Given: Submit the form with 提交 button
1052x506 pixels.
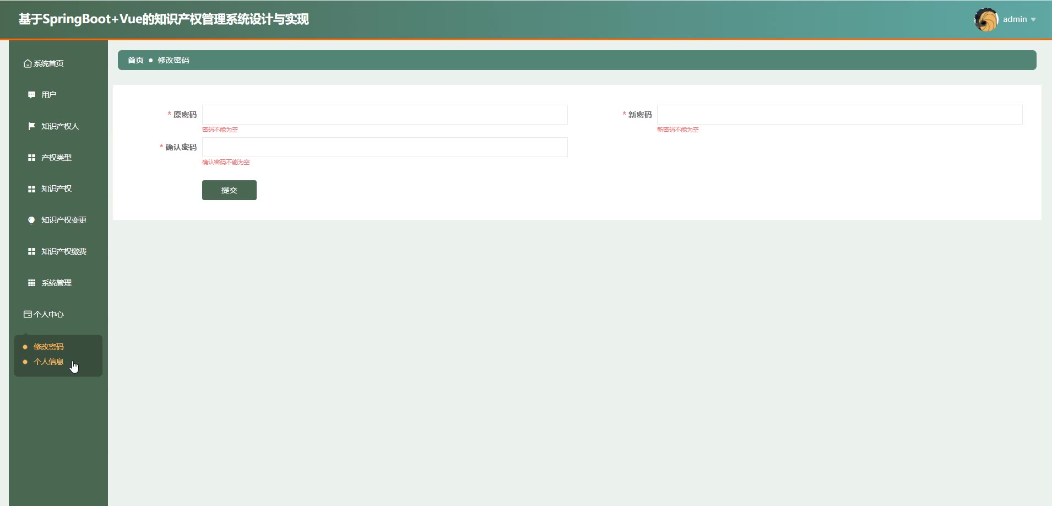Looking at the screenshot, I should tap(229, 190).
